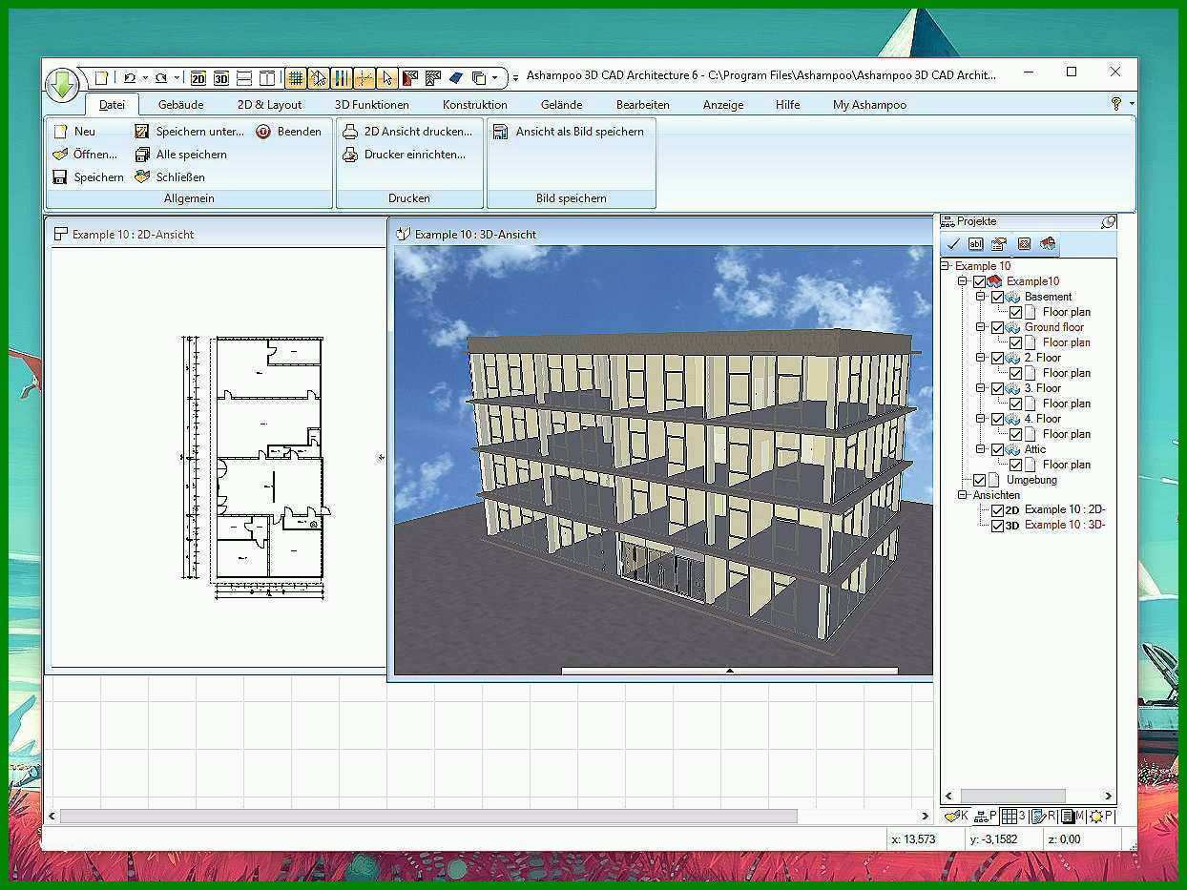Click Speichern unter...

pos(189,132)
